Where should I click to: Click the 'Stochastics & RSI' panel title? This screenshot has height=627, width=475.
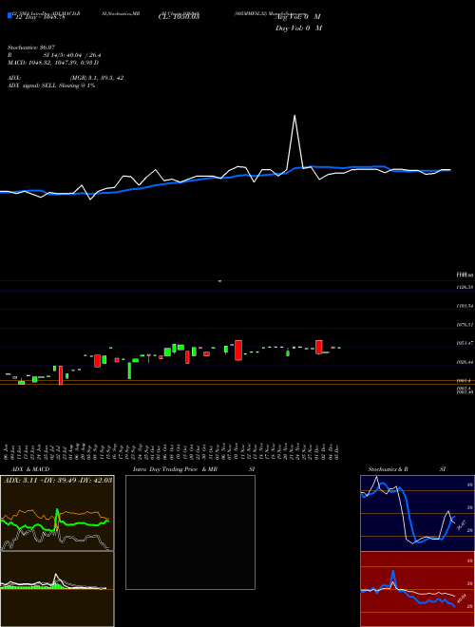[x=407, y=469]
